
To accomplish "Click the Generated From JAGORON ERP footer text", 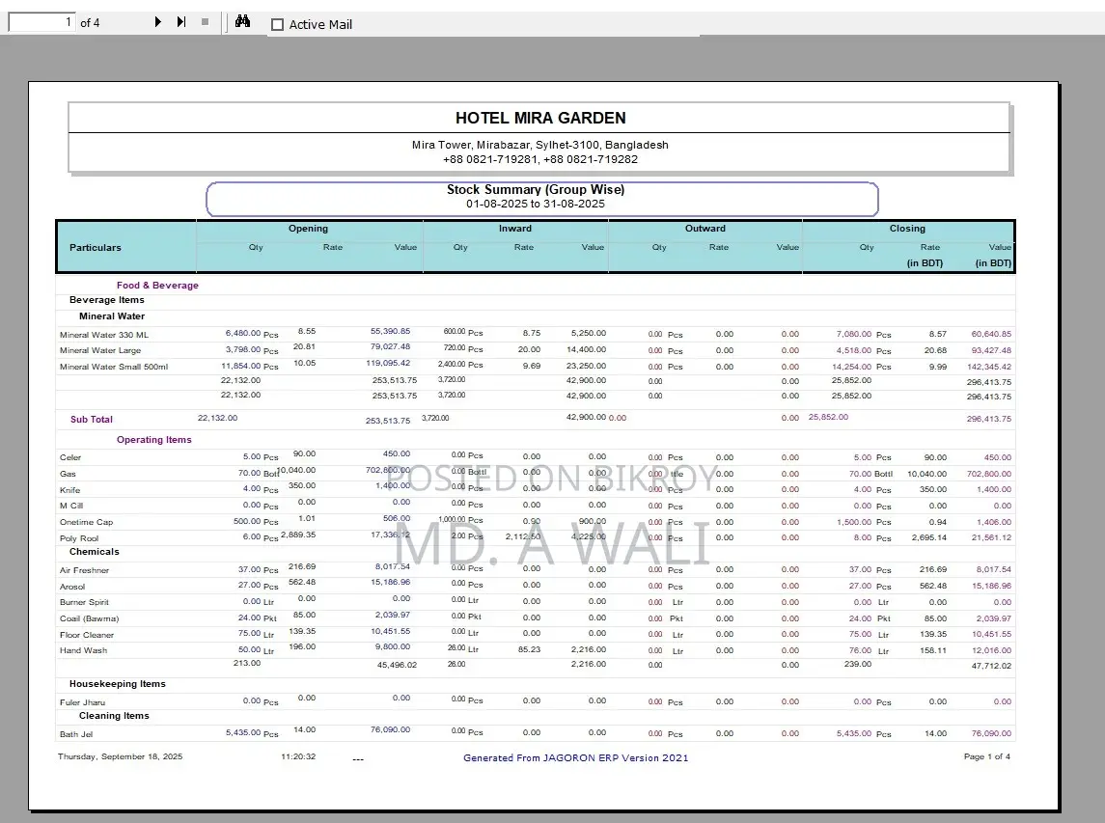I will (575, 758).
